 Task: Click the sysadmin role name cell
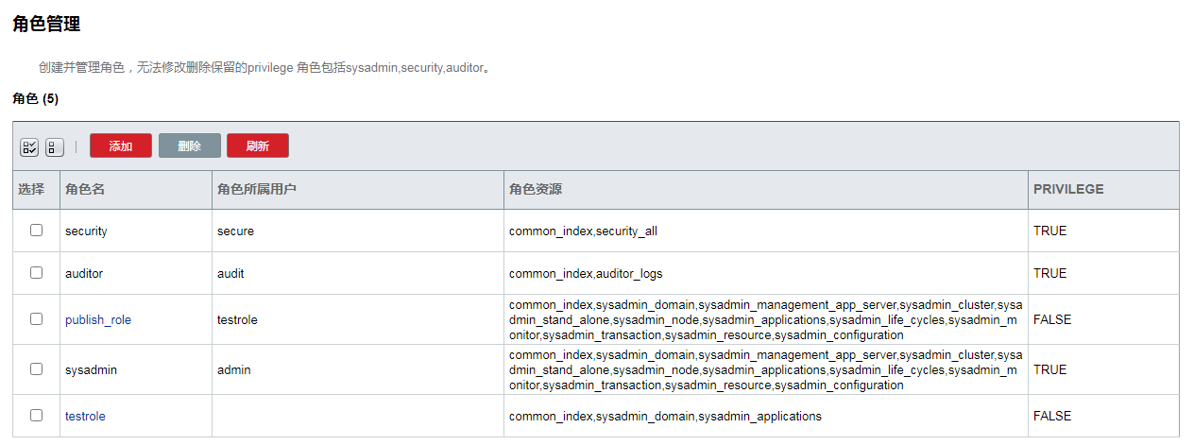click(91, 370)
